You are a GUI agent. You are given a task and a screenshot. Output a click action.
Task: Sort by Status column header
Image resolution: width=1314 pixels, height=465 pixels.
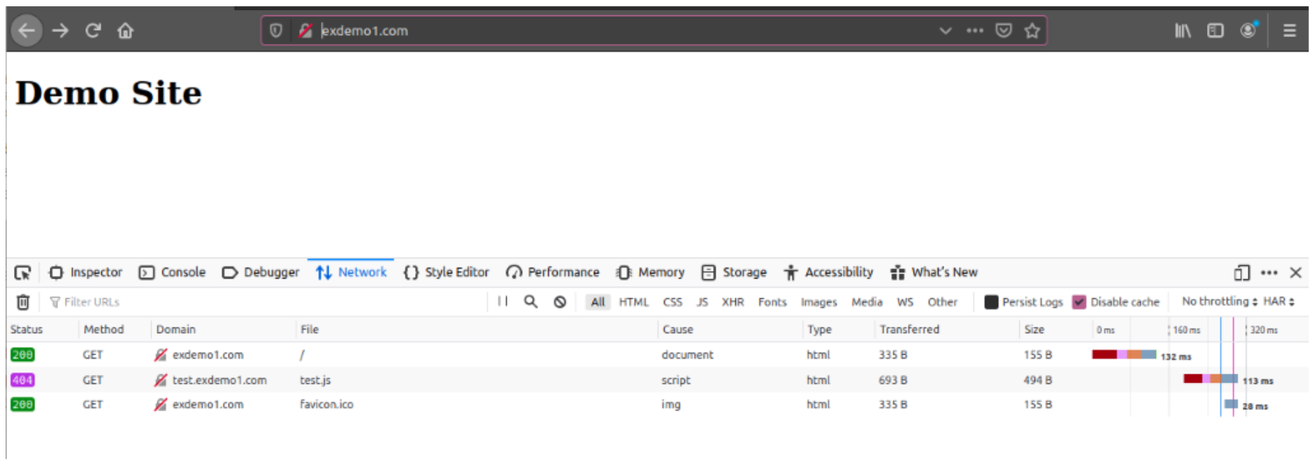point(42,330)
